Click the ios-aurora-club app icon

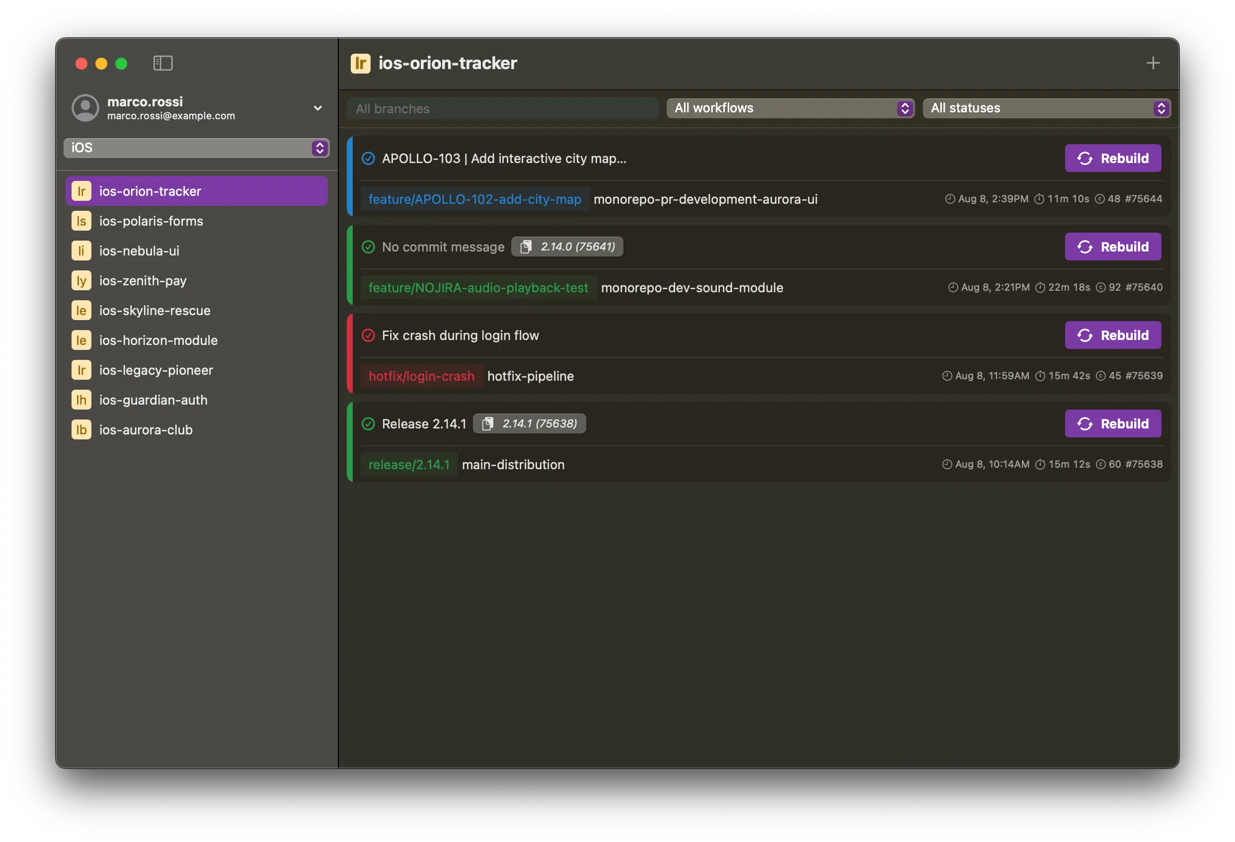point(81,429)
